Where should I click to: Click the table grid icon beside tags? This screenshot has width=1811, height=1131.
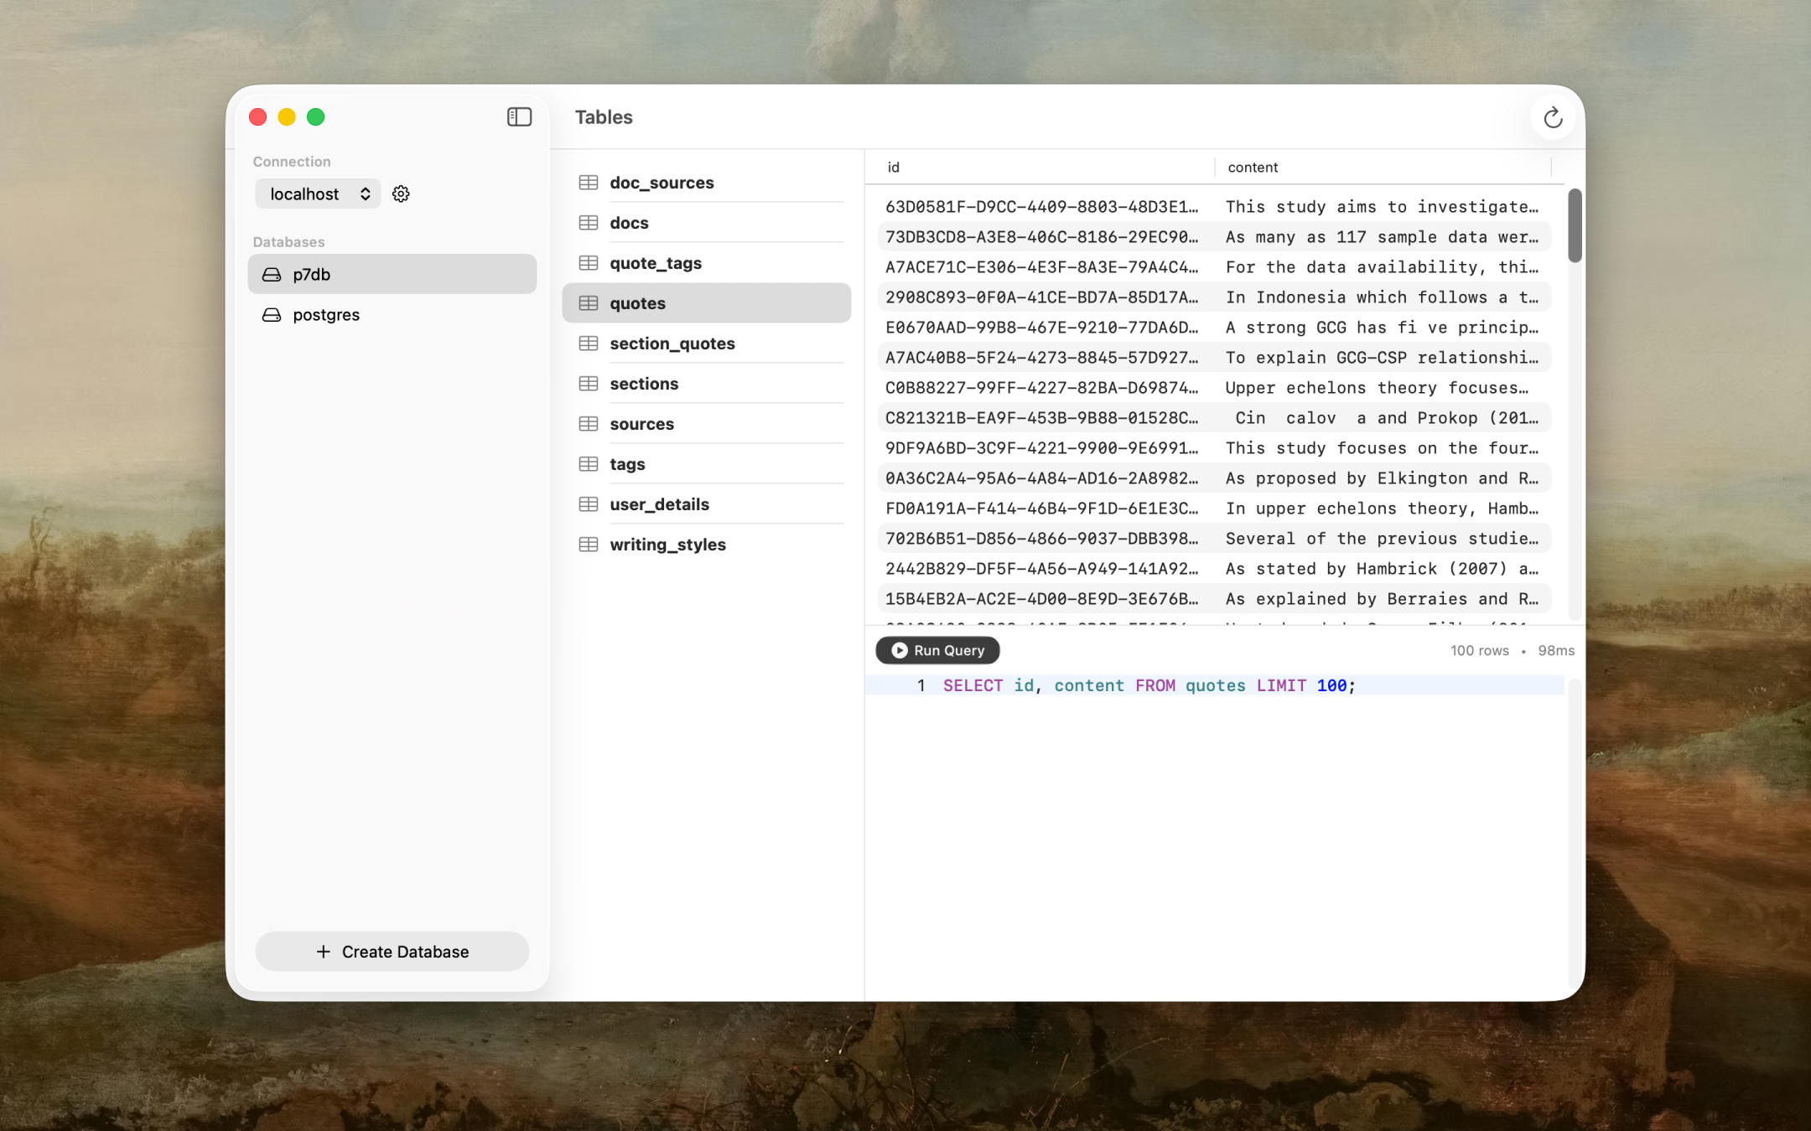[x=587, y=463]
